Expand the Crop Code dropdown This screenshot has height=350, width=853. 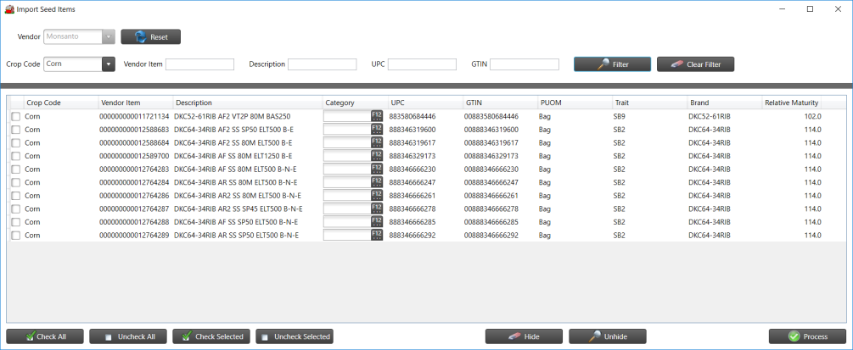(108, 64)
